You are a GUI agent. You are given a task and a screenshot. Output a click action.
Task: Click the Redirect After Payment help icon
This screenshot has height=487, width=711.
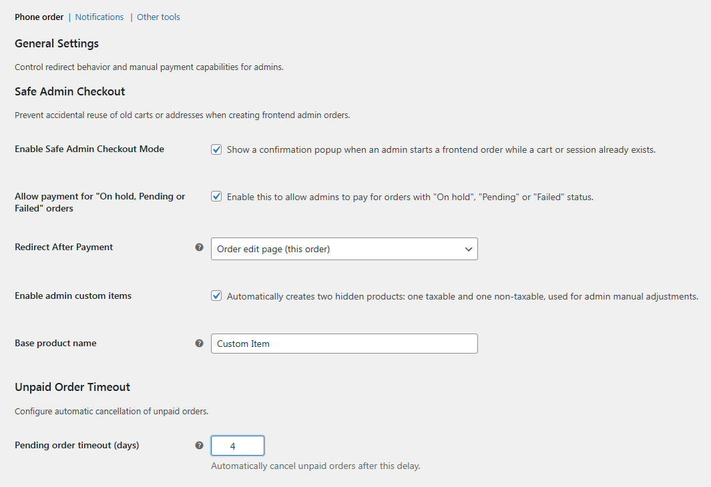pyautogui.click(x=199, y=248)
